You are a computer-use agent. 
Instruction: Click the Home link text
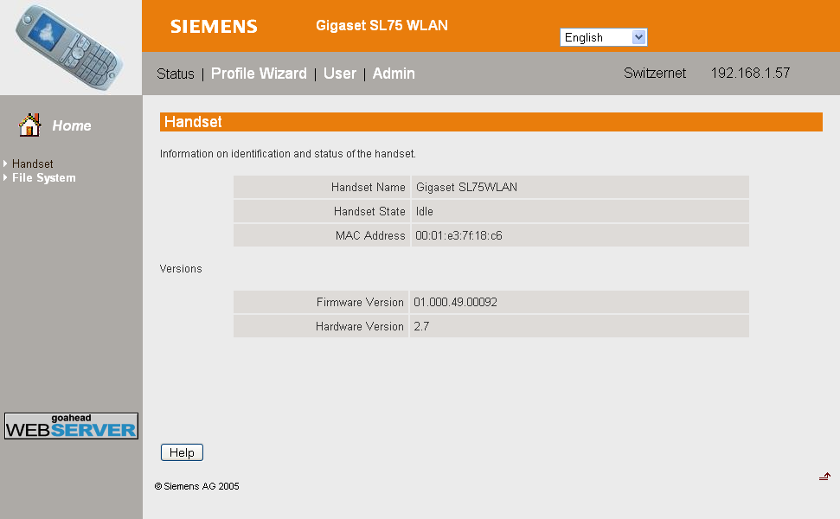[72, 126]
